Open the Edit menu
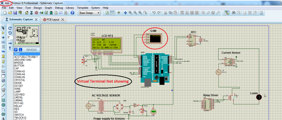Image resolution: width=282 pixels, height=120 pixels. [x=11, y=8]
